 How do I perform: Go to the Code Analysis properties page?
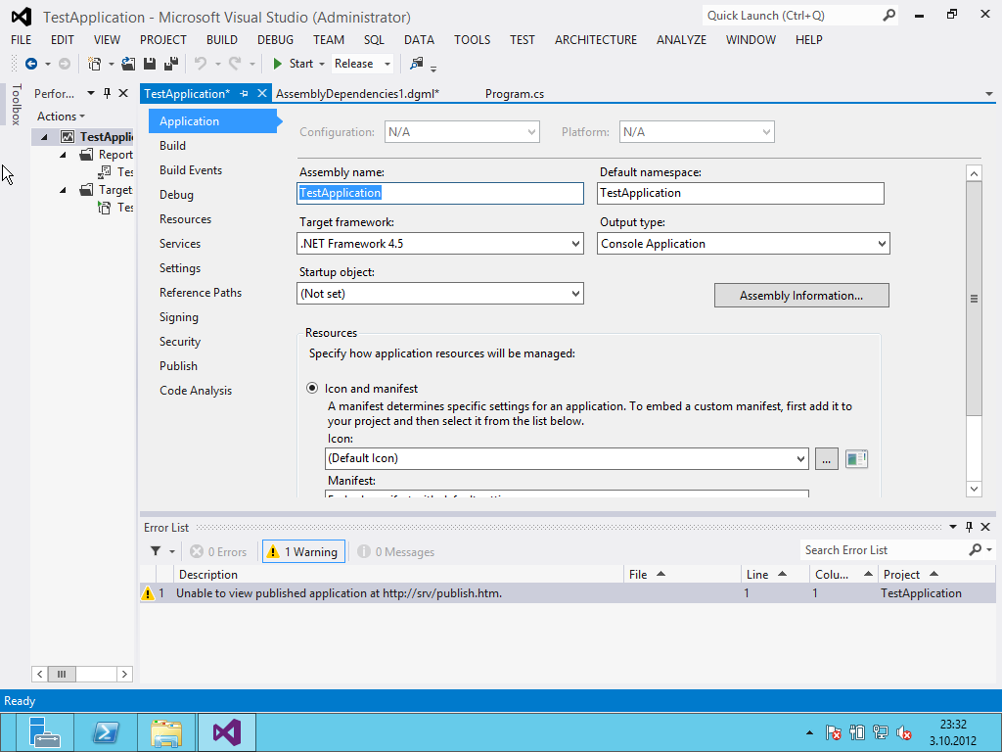pos(196,391)
